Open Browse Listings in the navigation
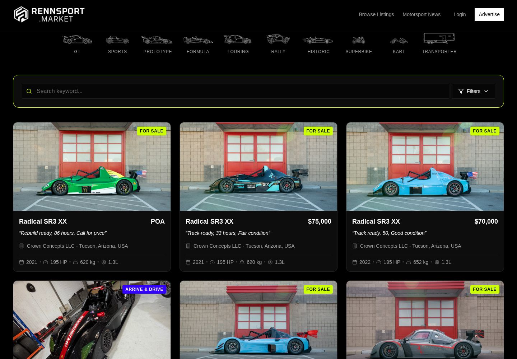 tap(376, 14)
